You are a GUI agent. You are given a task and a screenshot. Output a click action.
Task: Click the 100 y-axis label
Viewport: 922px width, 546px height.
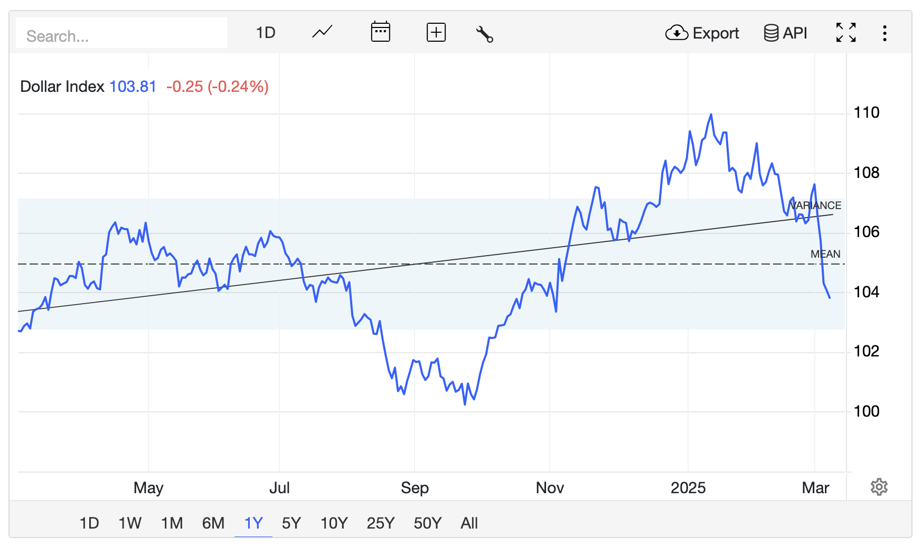867,411
